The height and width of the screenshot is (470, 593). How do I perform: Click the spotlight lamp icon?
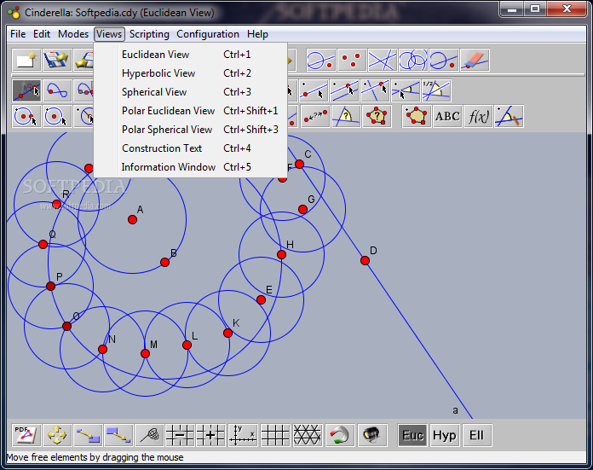(x=372, y=435)
